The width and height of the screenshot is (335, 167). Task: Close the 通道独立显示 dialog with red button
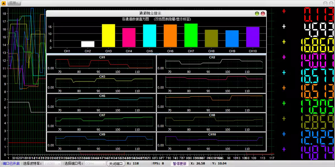click(x=263, y=13)
